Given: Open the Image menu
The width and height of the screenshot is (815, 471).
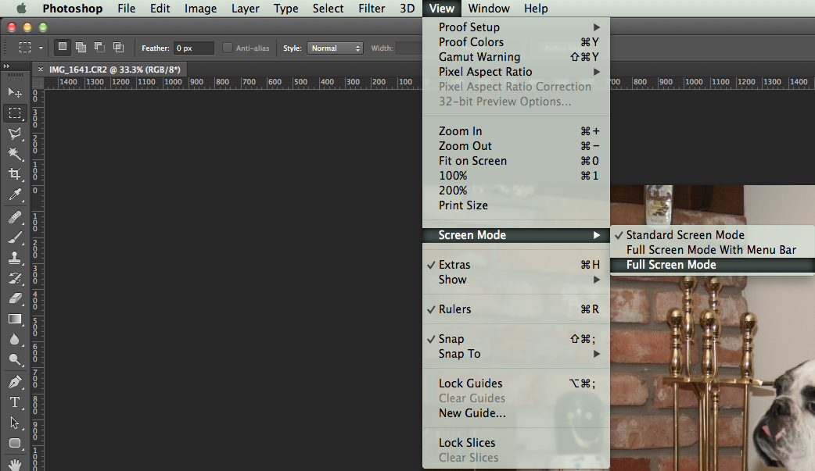Looking at the screenshot, I should [x=201, y=9].
